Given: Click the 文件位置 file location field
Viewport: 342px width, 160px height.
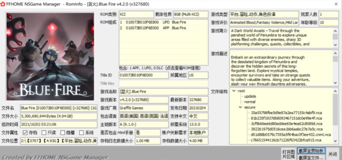Looking at the screenshot, I should (x=59, y=141).
